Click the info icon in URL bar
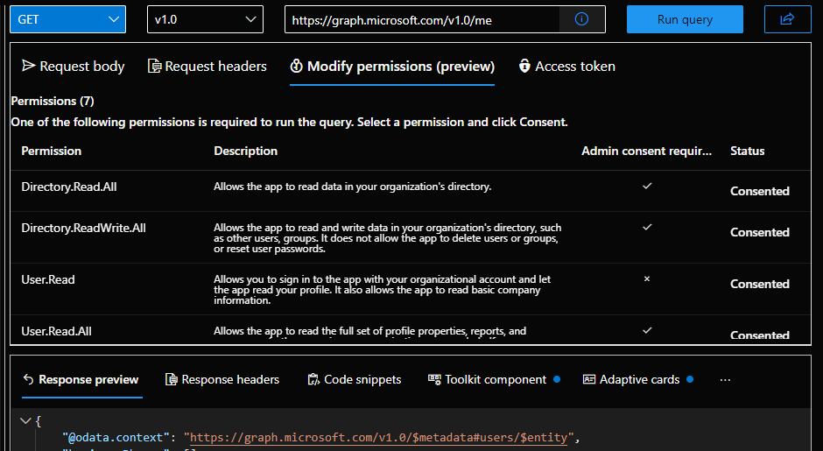The height and width of the screenshot is (451, 823). click(x=581, y=19)
